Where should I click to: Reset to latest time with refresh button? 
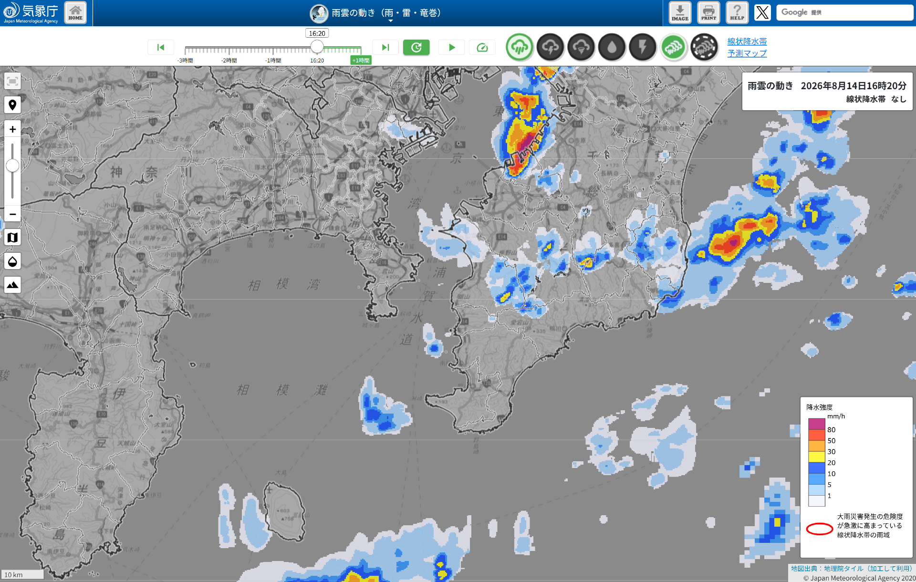point(416,47)
